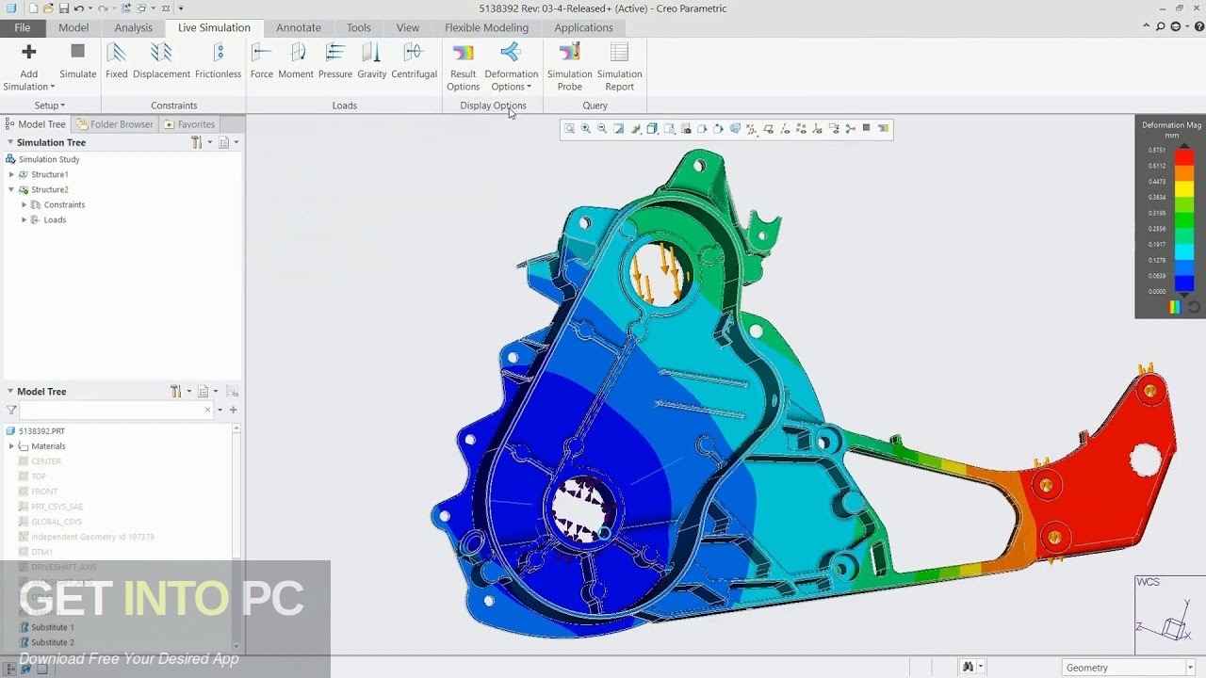This screenshot has width=1206, height=678.
Task: Click the red legend color band
Action: pos(1184,156)
